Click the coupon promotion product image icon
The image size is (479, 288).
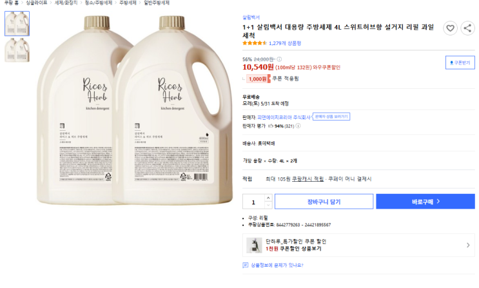coord(254,245)
